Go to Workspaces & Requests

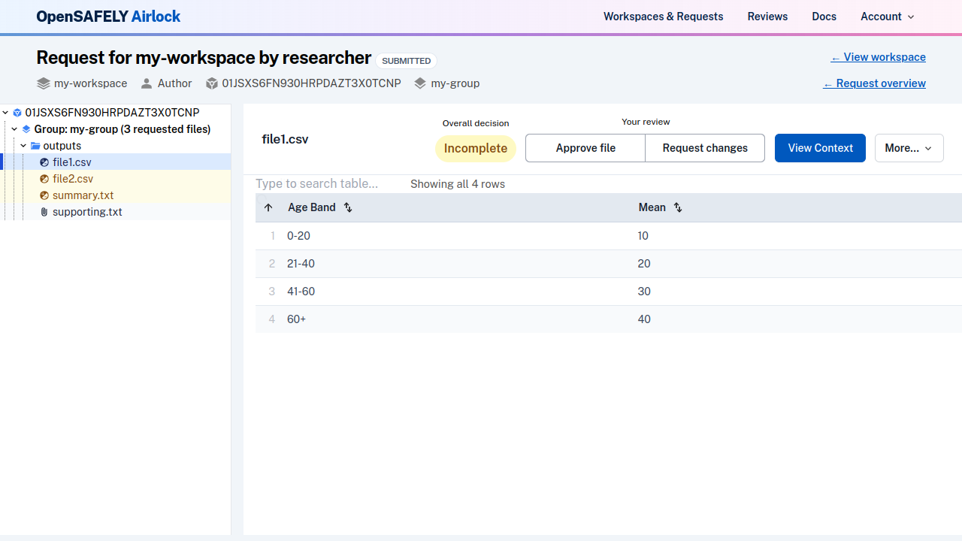coord(663,17)
